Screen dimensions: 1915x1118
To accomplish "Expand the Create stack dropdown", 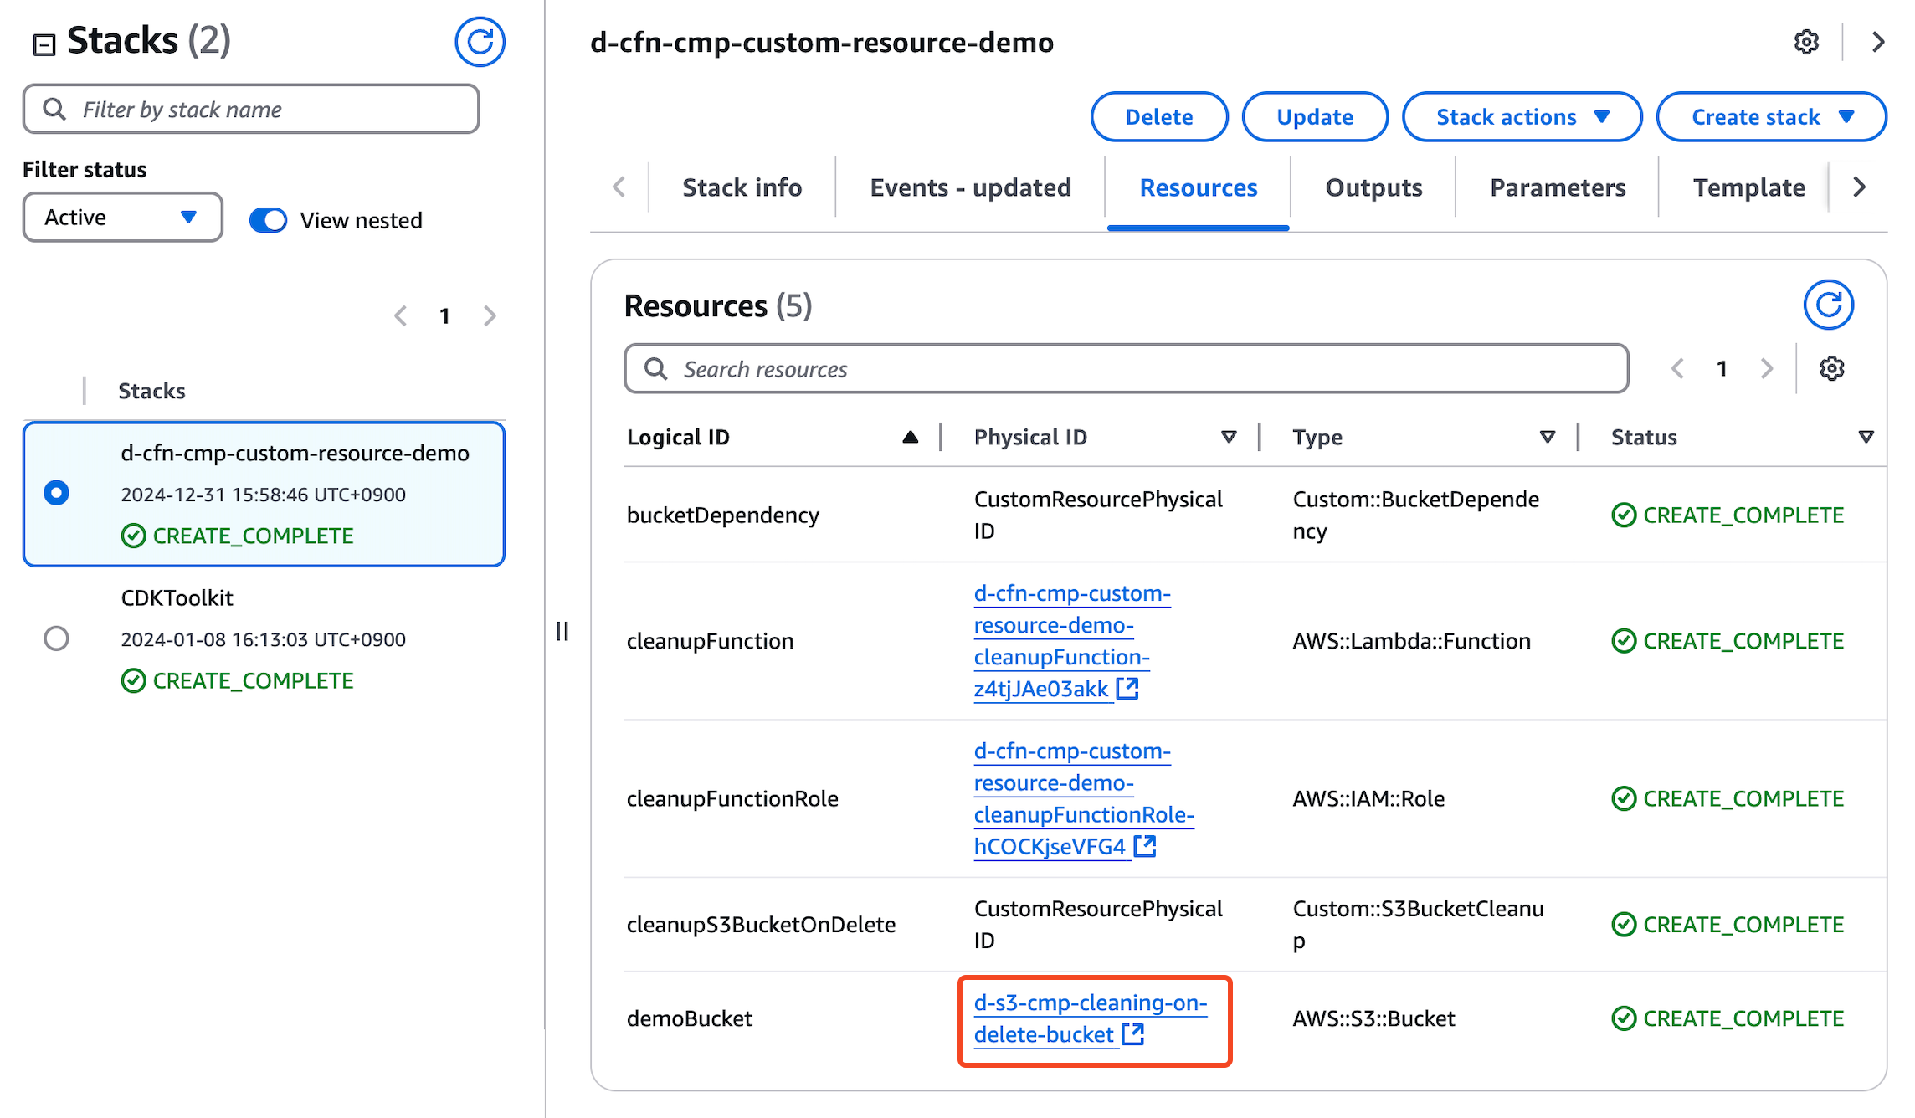I will point(1771,117).
